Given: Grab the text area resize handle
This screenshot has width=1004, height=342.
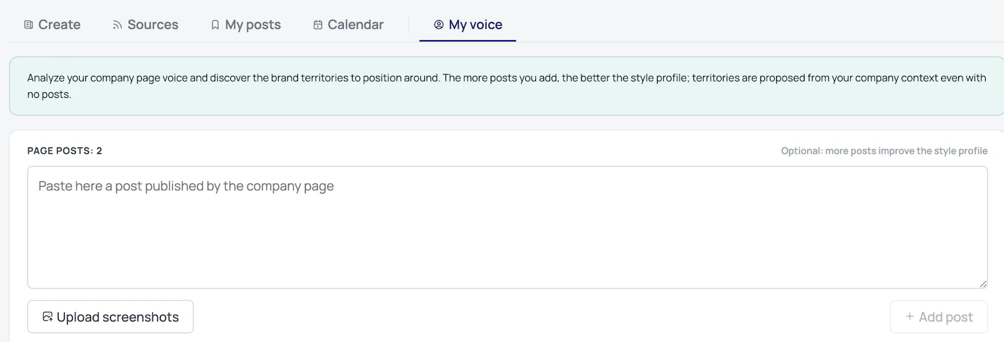Looking at the screenshot, I should (x=983, y=284).
